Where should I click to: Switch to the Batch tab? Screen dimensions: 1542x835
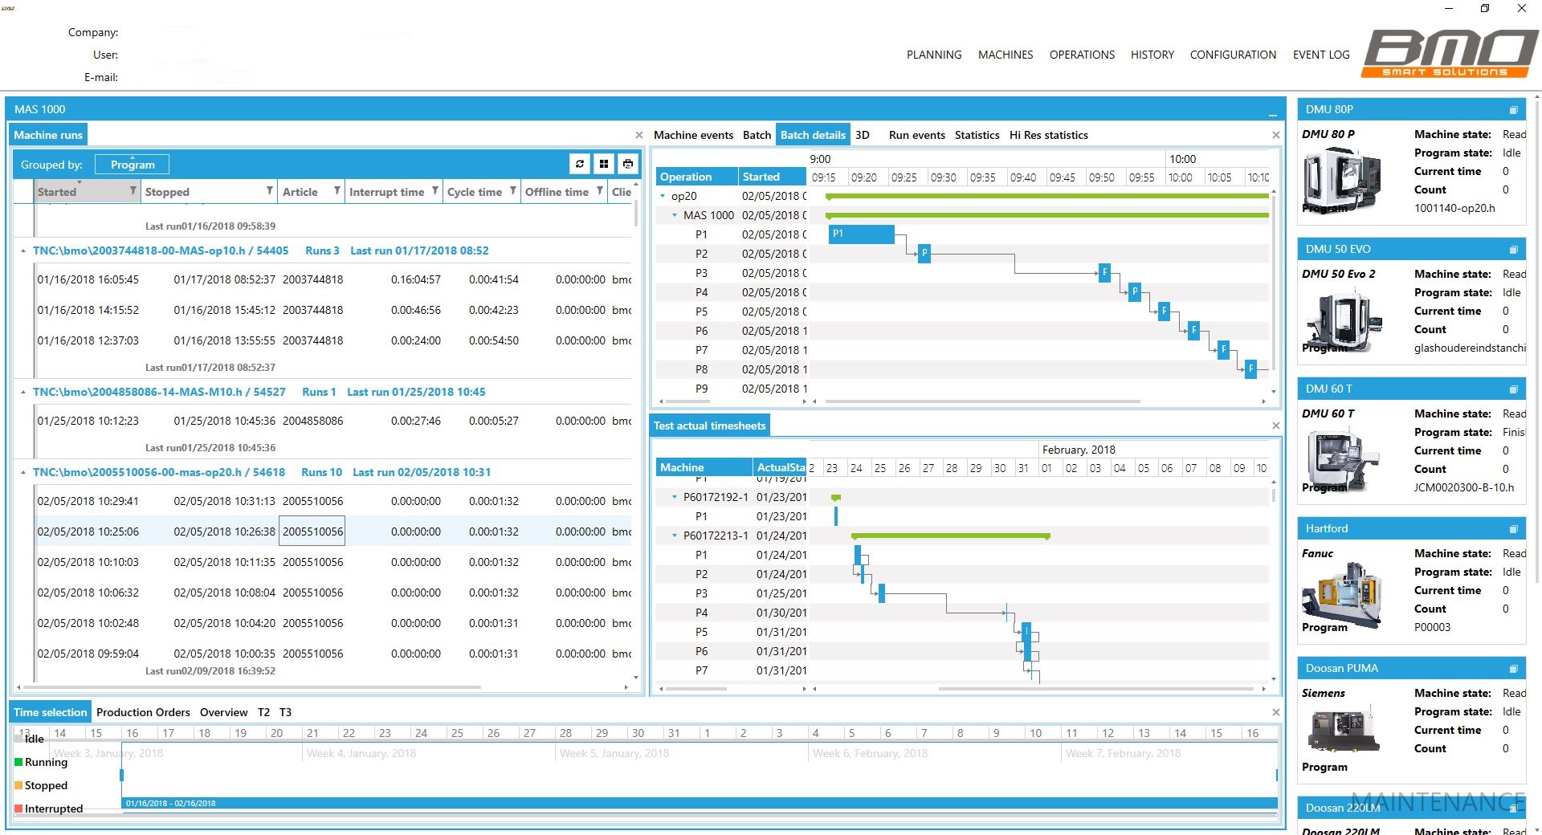coord(757,135)
